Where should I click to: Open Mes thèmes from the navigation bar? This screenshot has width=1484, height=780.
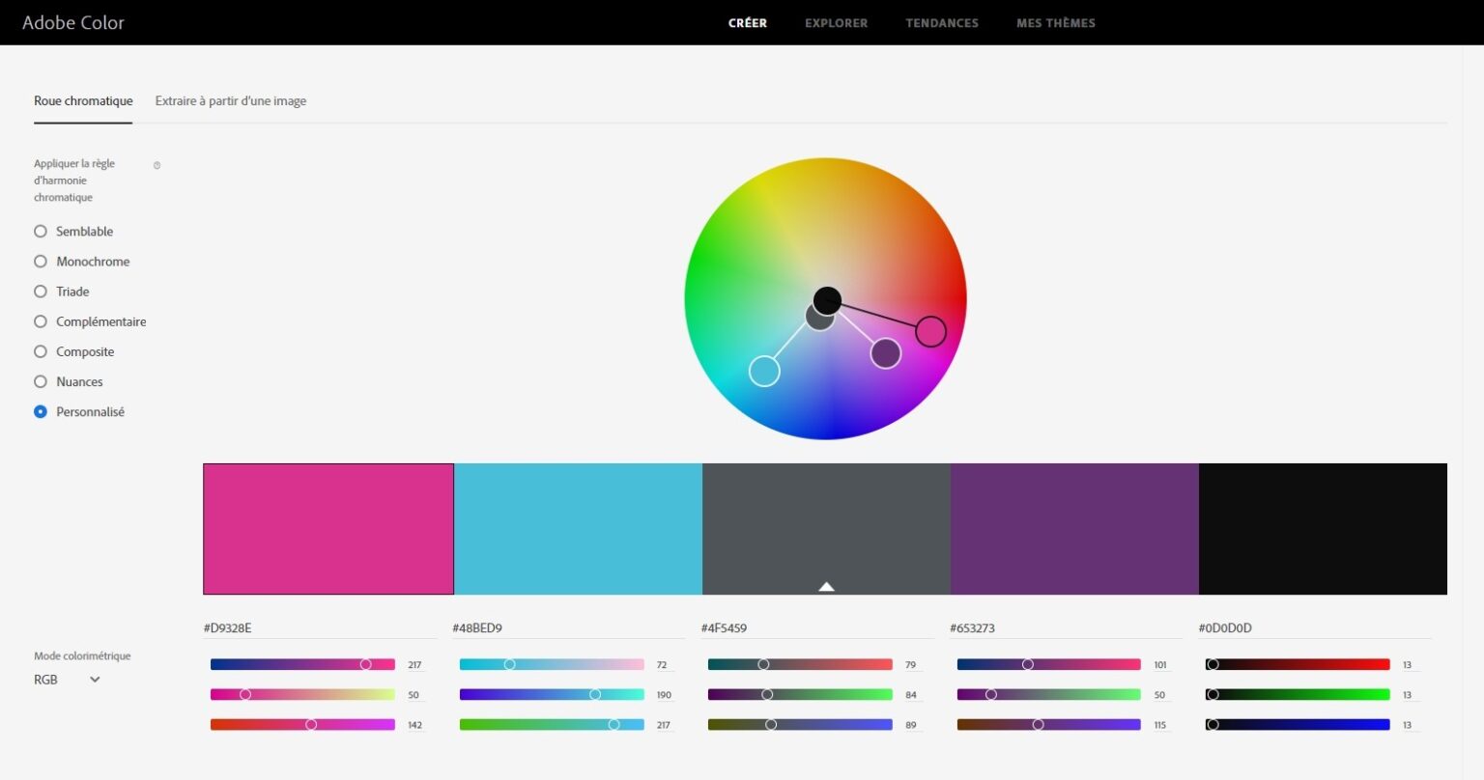pyautogui.click(x=1055, y=22)
